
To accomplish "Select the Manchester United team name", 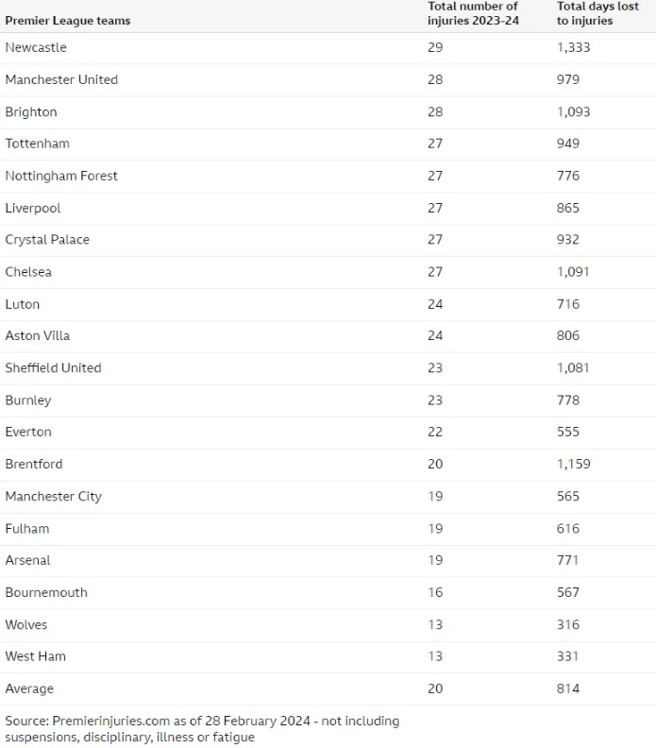I will (x=61, y=79).
